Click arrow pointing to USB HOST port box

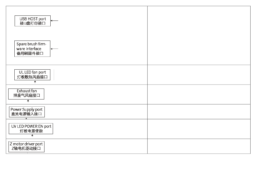[x=54, y=21]
